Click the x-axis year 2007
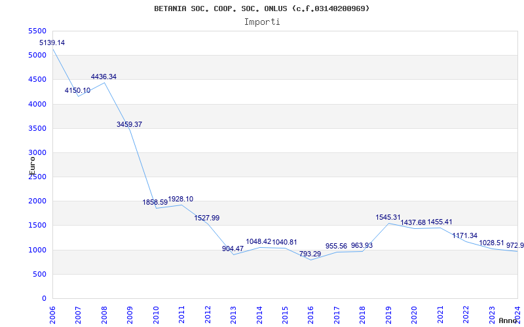The height and width of the screenshot is (327, 524). pyautogui.click(x=78, y=315)
